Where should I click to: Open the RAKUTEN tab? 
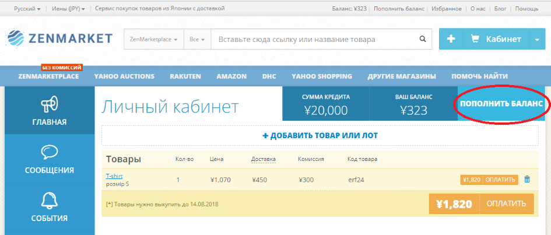point(185,76)
